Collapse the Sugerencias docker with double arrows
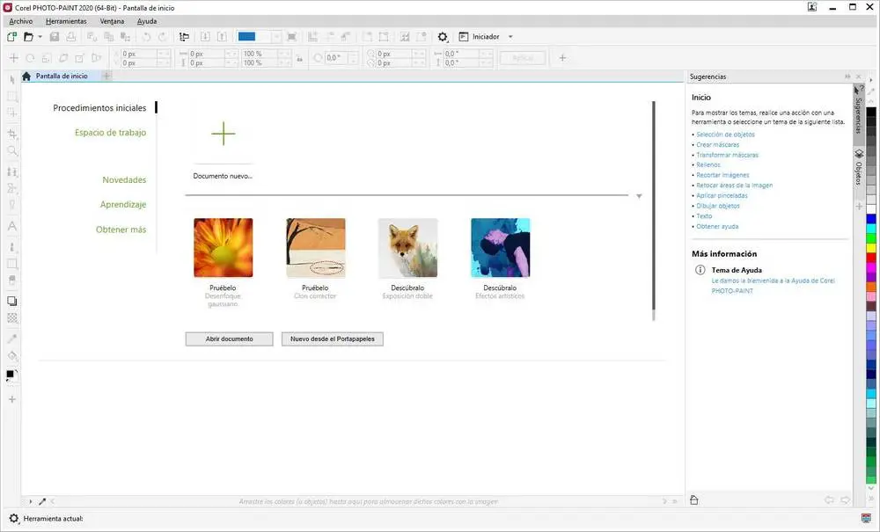 point(847,77)
